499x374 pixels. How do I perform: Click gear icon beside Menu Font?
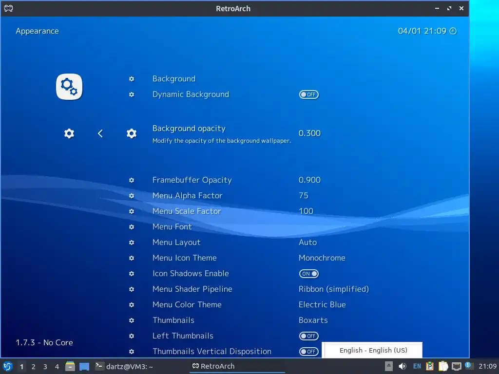132,227
